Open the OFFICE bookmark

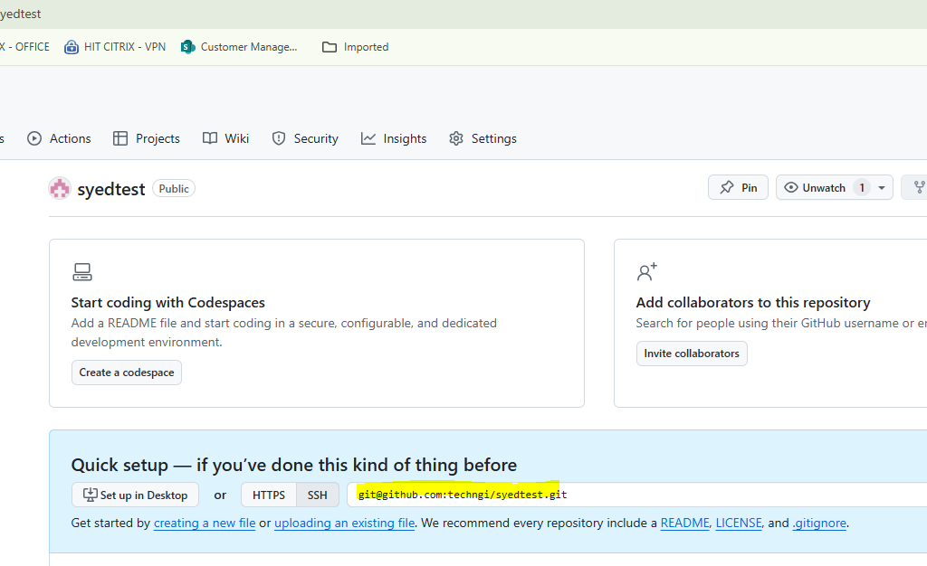[24, 47]
